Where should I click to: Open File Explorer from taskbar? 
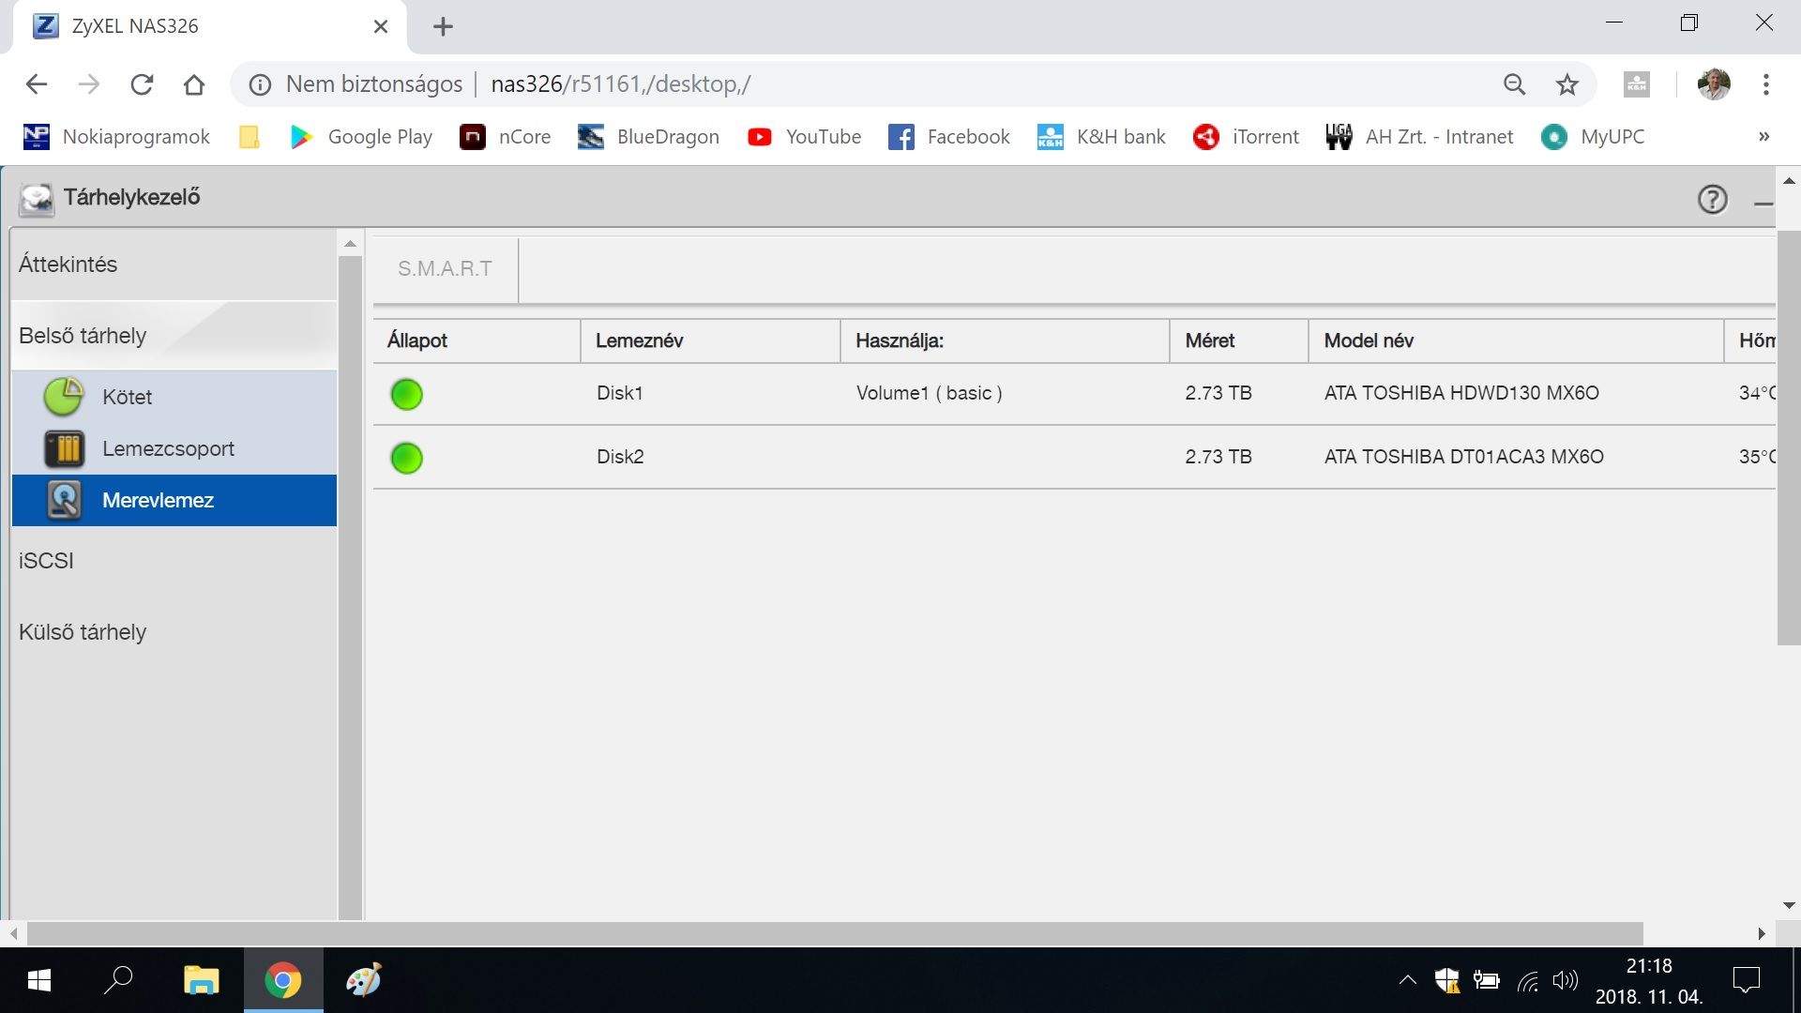(x=201, y=980)
